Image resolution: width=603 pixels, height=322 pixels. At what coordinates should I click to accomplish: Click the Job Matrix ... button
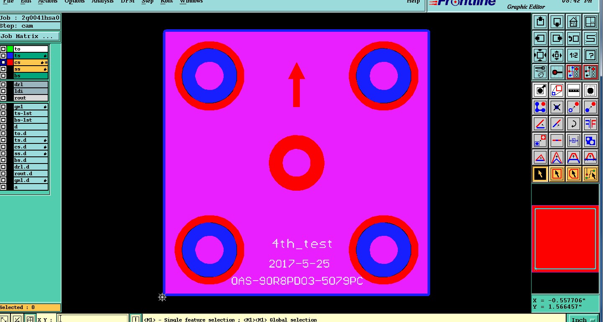[30, 36]
